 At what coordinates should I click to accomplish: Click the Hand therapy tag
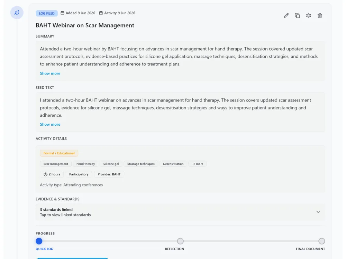pyautogui.click(x=85, y=164)
